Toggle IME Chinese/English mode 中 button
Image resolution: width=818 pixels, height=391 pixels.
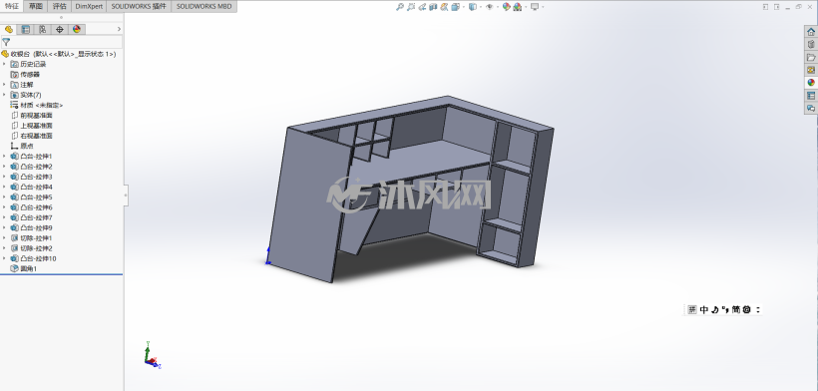704,309
